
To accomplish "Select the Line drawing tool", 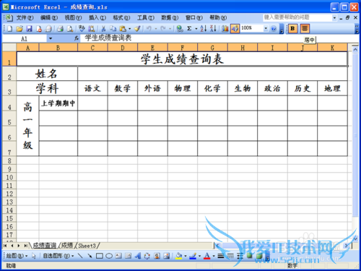I will (80, 256).
